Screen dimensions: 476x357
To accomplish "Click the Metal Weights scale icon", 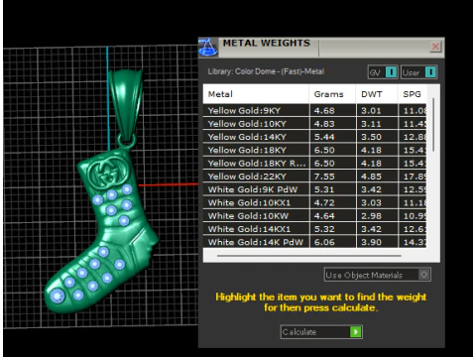I will tap(208, 48).
